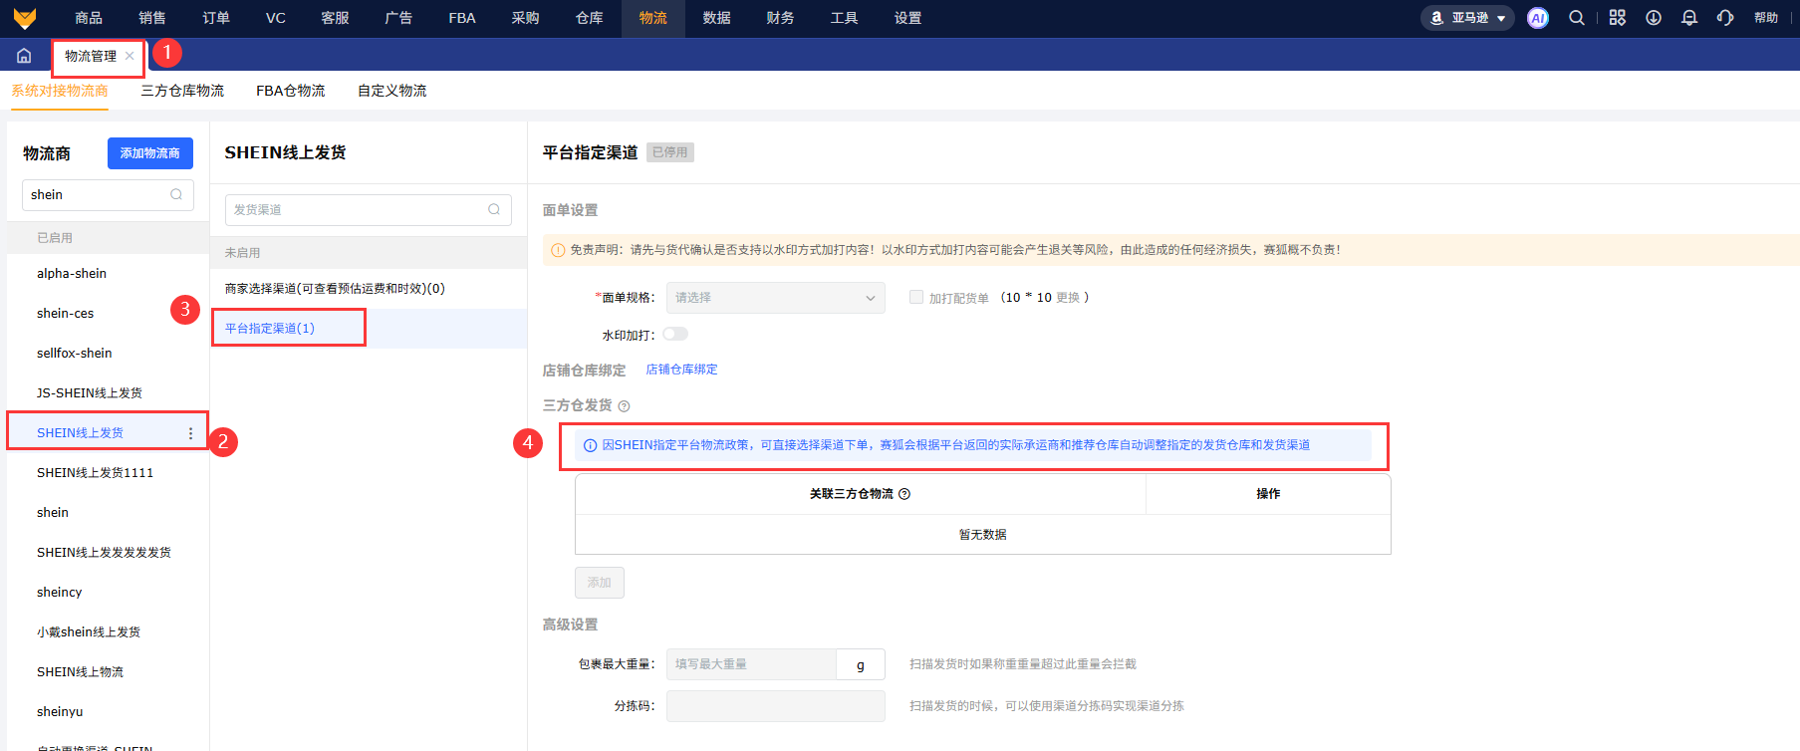
Task: Click the 更换 link next to 10 * 10
Action: [x=1068, y=298]
